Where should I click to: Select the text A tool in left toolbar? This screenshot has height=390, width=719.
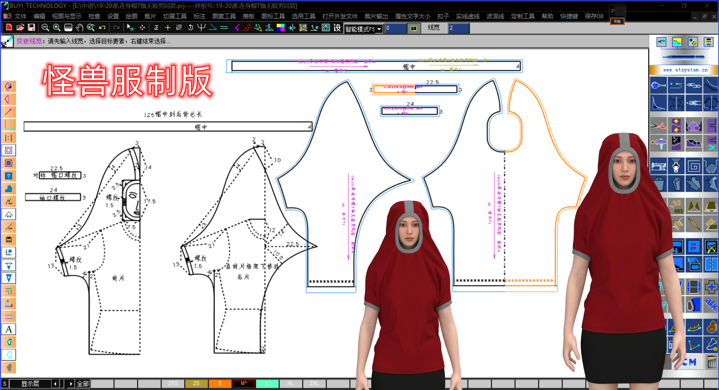[9, 329]
